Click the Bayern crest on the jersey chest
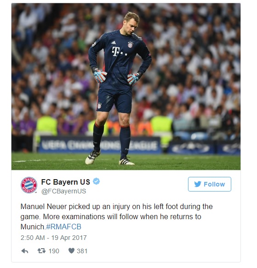The image size is (257, 268). (x=131, y=45)
